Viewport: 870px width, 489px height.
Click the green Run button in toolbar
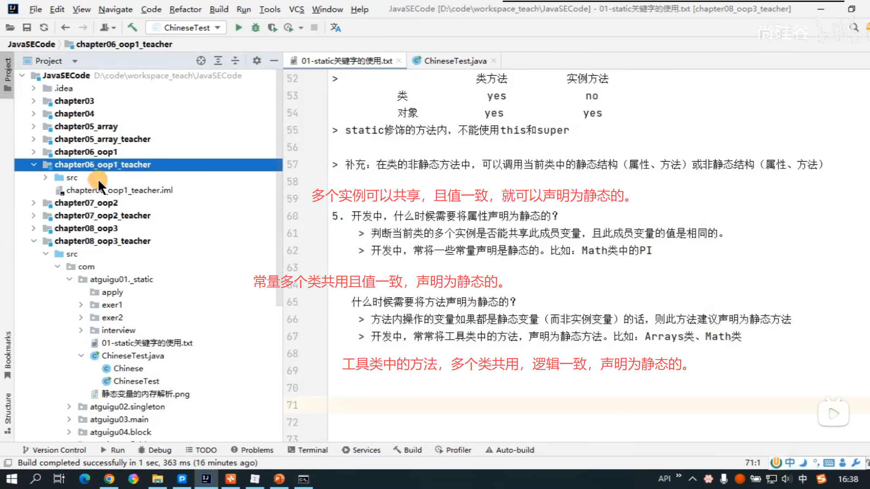(x=238, y=28)
